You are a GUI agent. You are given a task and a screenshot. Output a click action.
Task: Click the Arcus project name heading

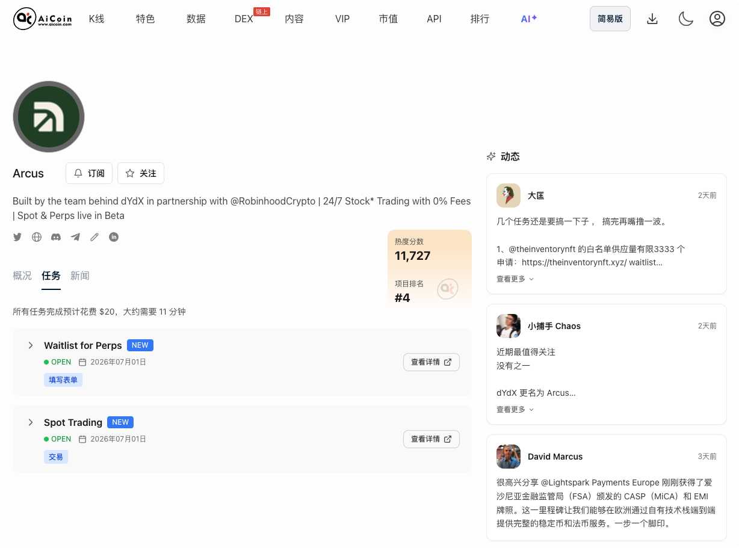(28, 173)
